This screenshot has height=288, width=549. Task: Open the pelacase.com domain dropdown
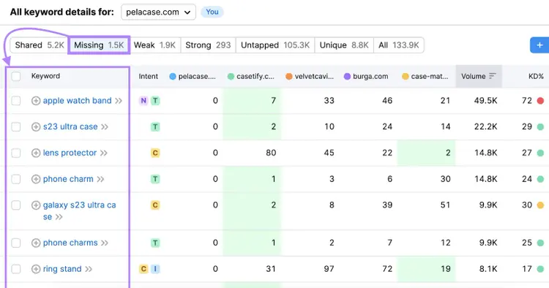pyautogui.click(x=158, y=12)
